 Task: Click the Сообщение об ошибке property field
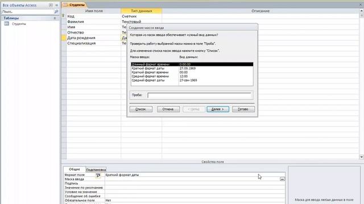pyautogui.click(x=195, y=196)
